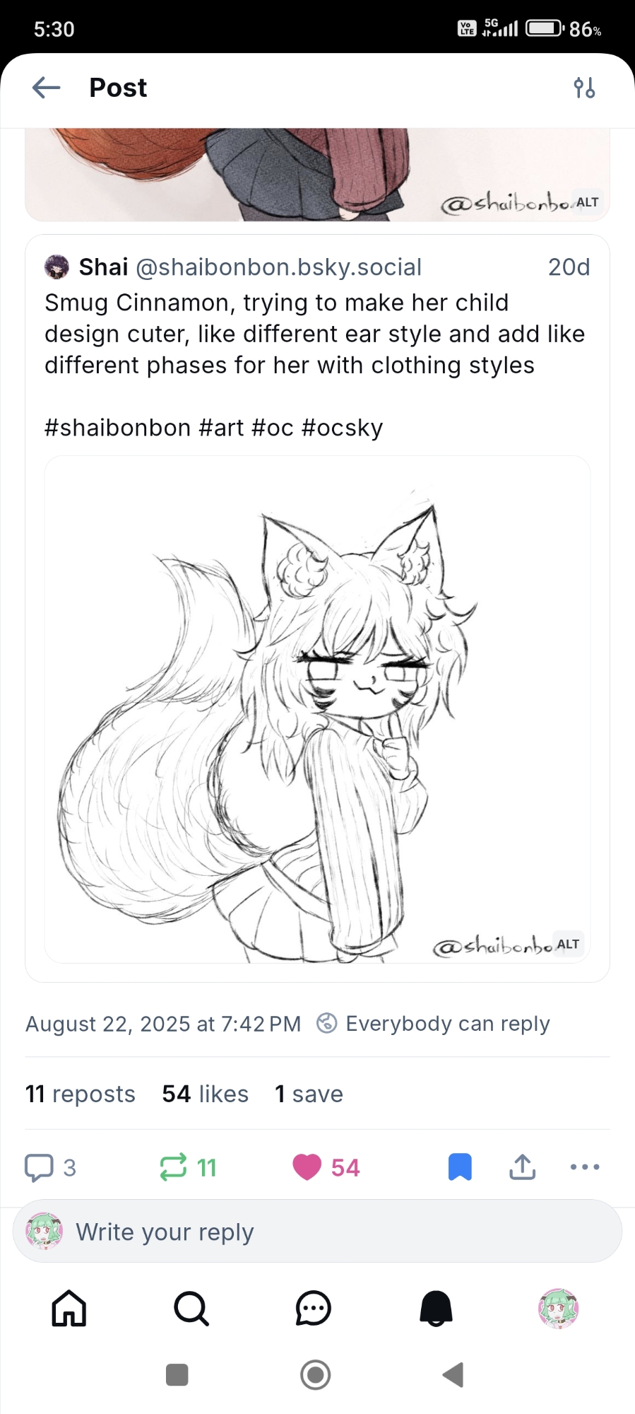Open the Search tab
635x1414 pixels.
tap(191, 1308)
